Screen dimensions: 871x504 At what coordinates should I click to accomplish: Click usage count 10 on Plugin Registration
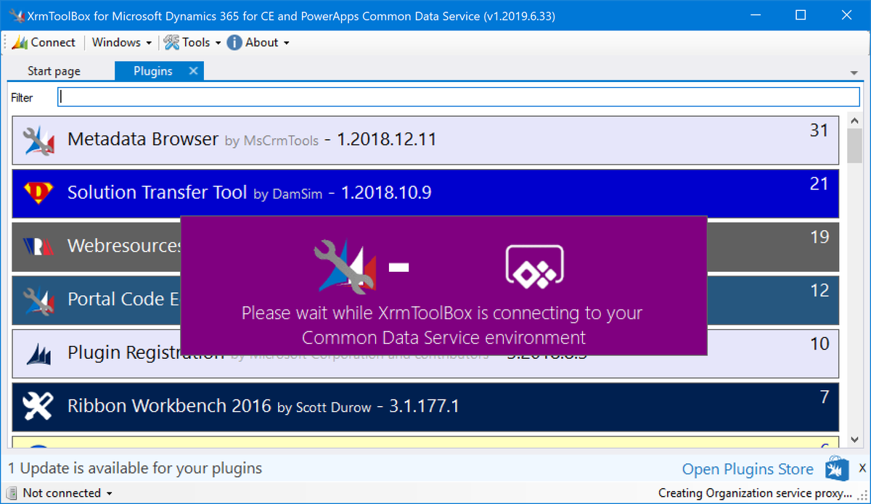pos(819,344)
